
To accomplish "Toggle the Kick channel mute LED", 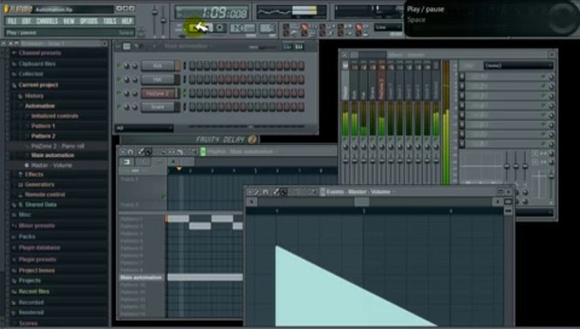I will coord(119,66).
